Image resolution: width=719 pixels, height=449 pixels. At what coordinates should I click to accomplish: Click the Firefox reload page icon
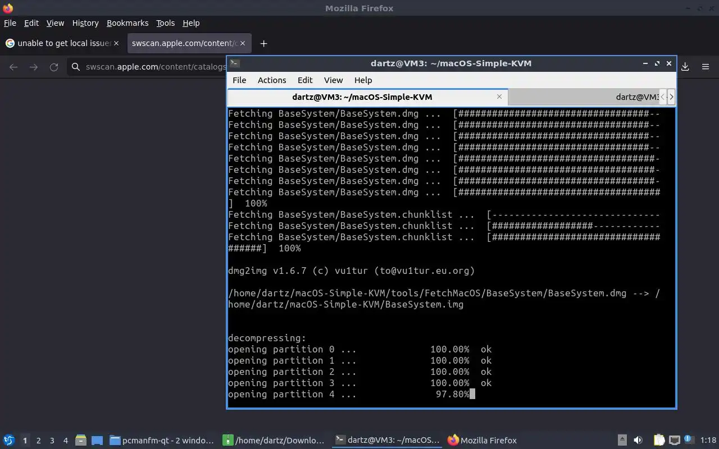(x=54, y=67)
